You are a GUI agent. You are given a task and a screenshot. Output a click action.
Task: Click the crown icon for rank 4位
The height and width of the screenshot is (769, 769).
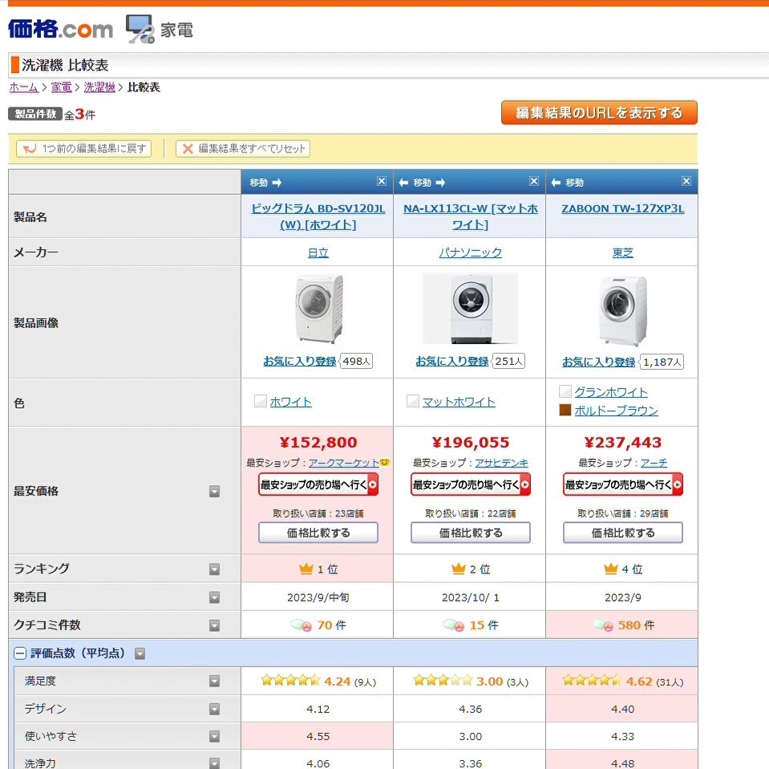pos(610,569)
